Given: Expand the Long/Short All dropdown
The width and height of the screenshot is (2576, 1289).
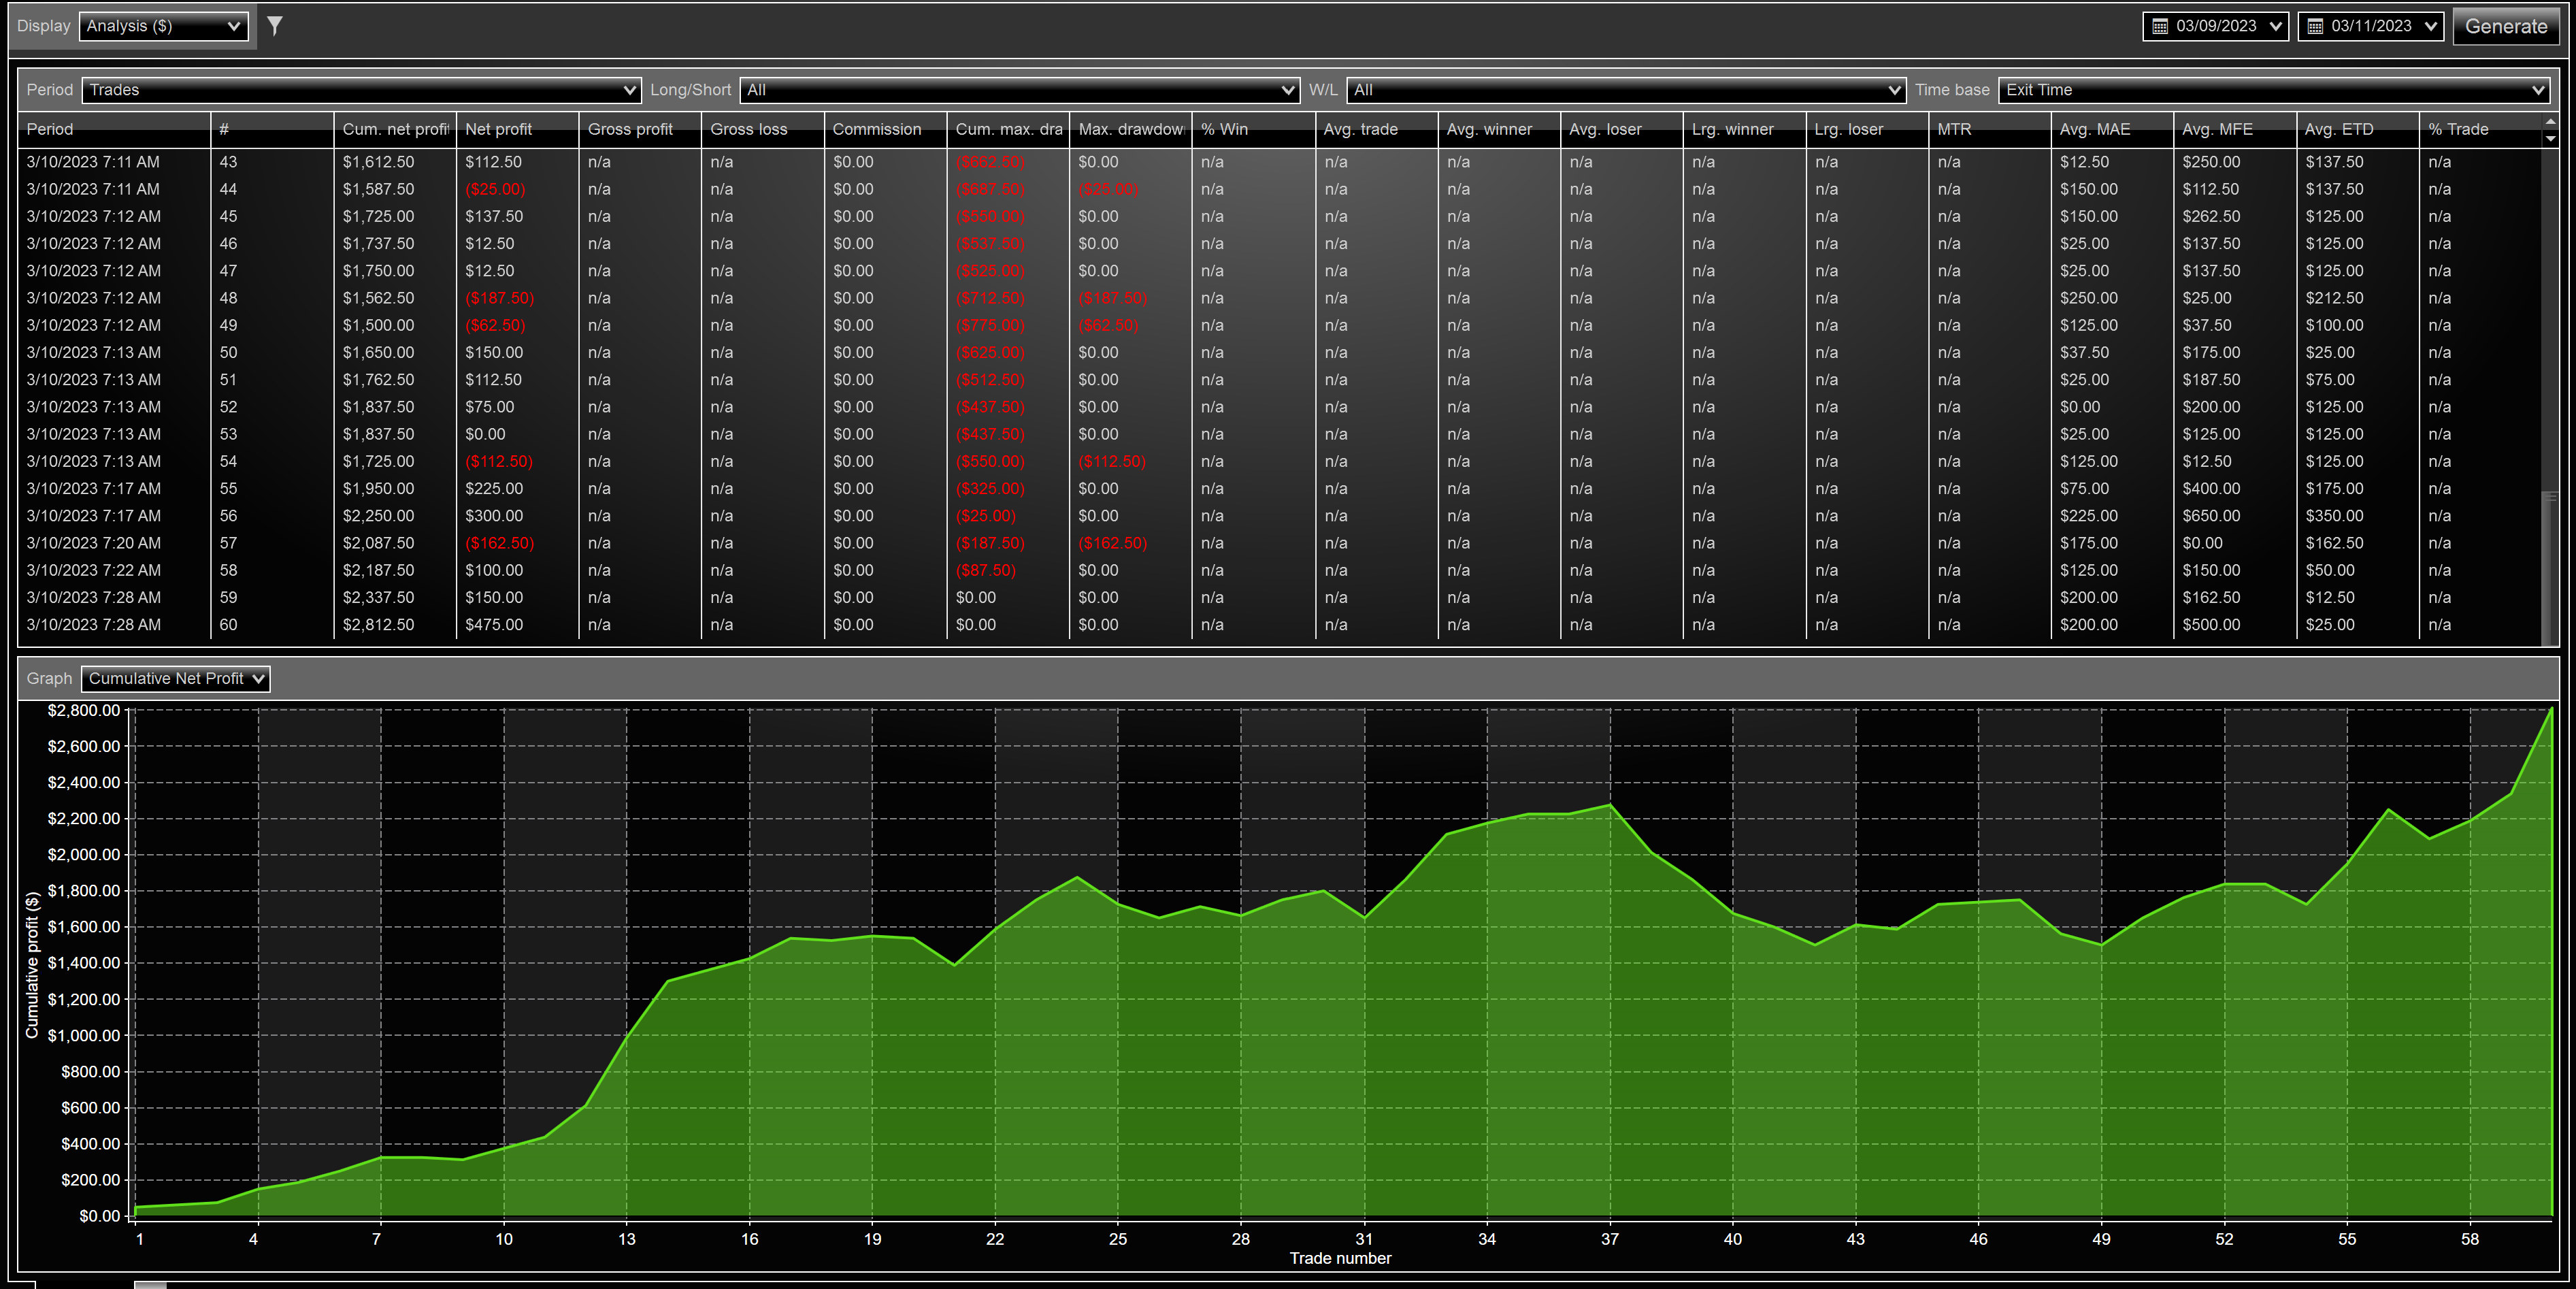Looking at the screenshot, I should (1019, 90).
